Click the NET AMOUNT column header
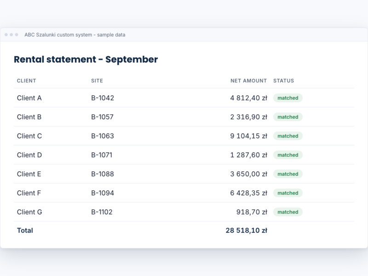Viewport: 368px width, 276px height. [248, 81]
